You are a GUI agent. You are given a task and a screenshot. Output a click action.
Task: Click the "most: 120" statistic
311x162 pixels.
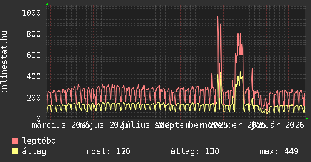click(x=108, y=152)
